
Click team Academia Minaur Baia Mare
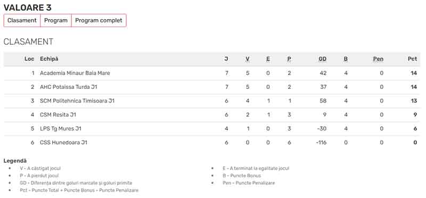point(75,73)
